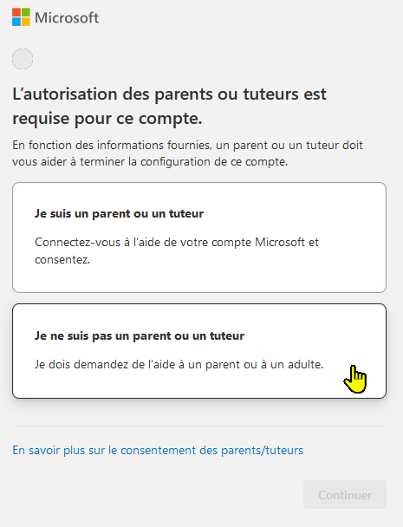
Task: Click the horizontal divider above the consent link
Action: (x=199, y=426)
